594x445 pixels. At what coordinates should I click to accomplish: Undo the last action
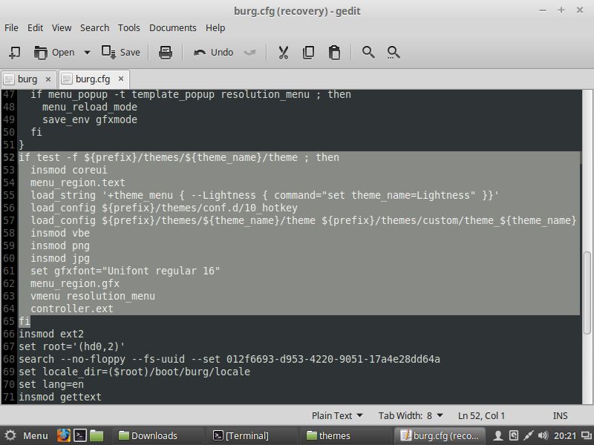click(x=213, y=52)
